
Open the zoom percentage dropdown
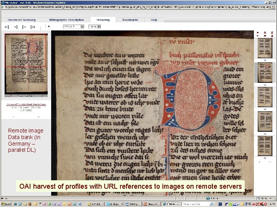tap(95, 27)
